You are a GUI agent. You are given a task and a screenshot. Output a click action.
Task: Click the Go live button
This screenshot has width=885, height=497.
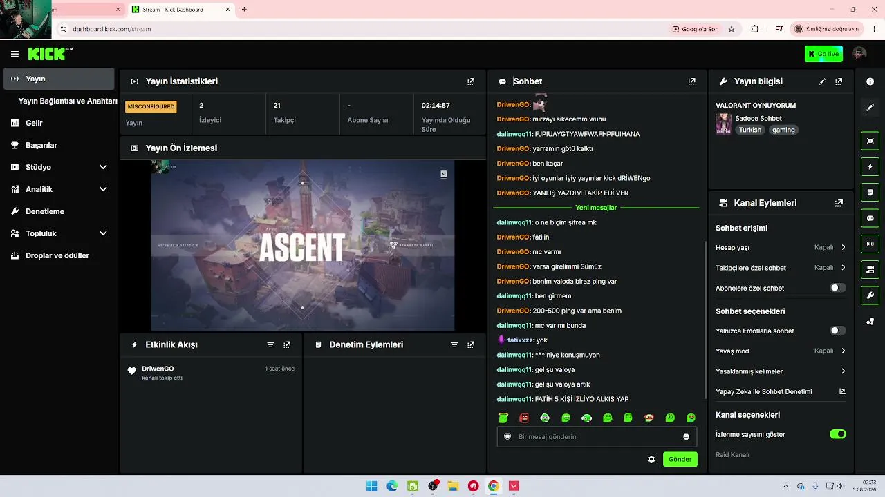click(823, 54)
